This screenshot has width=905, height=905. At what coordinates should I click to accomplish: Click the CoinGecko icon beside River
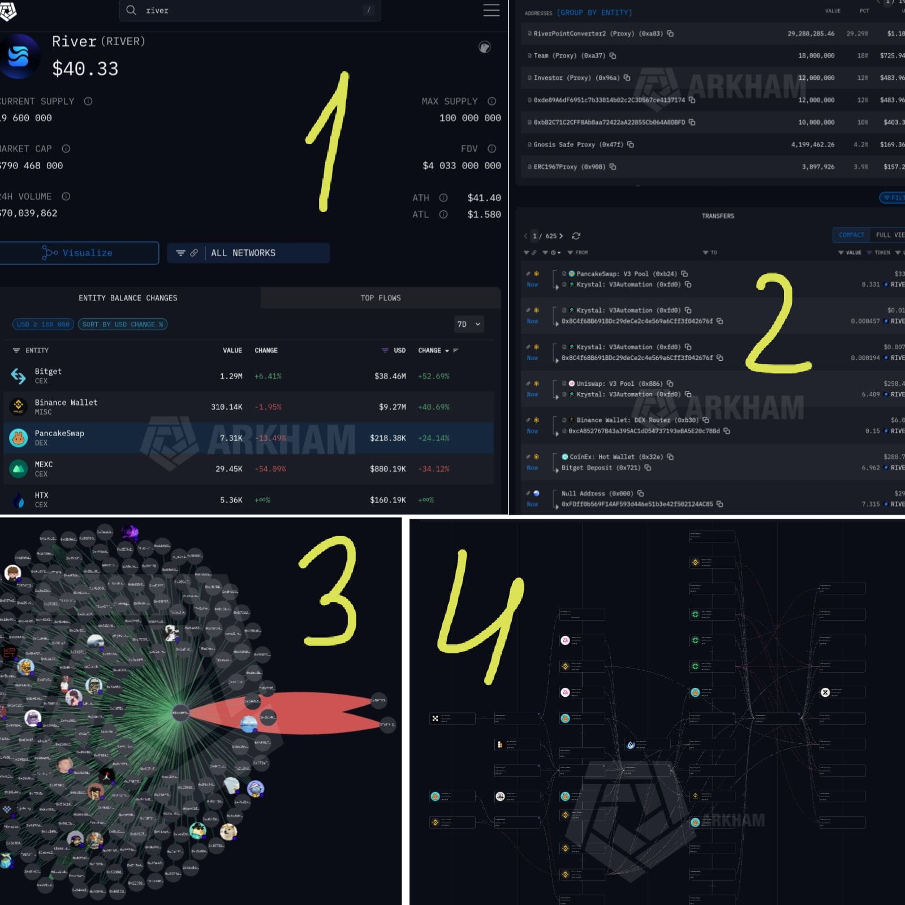[x=485, y=47]
